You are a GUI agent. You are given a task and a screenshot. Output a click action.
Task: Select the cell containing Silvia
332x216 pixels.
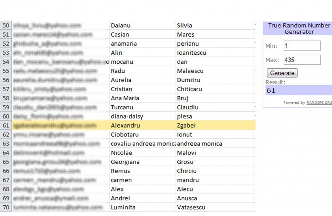coord(185,25)
